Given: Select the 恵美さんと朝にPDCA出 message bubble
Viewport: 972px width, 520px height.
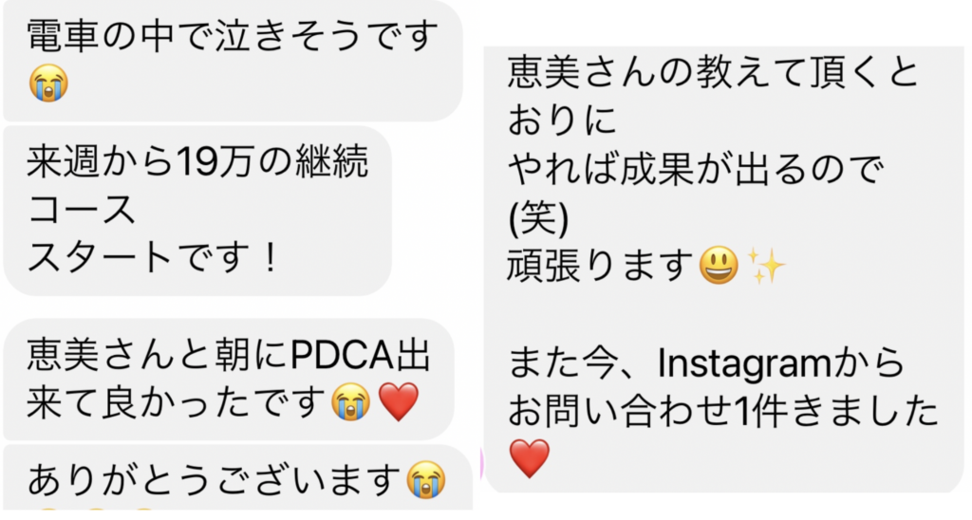Looking at the screenshot, I should (x=229, y=380).
